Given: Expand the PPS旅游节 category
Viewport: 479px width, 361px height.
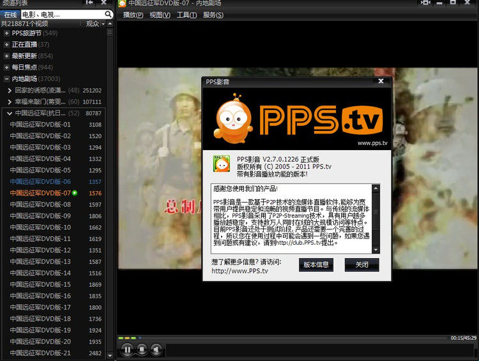Looking at the screenshot, I should pos(6,33).
